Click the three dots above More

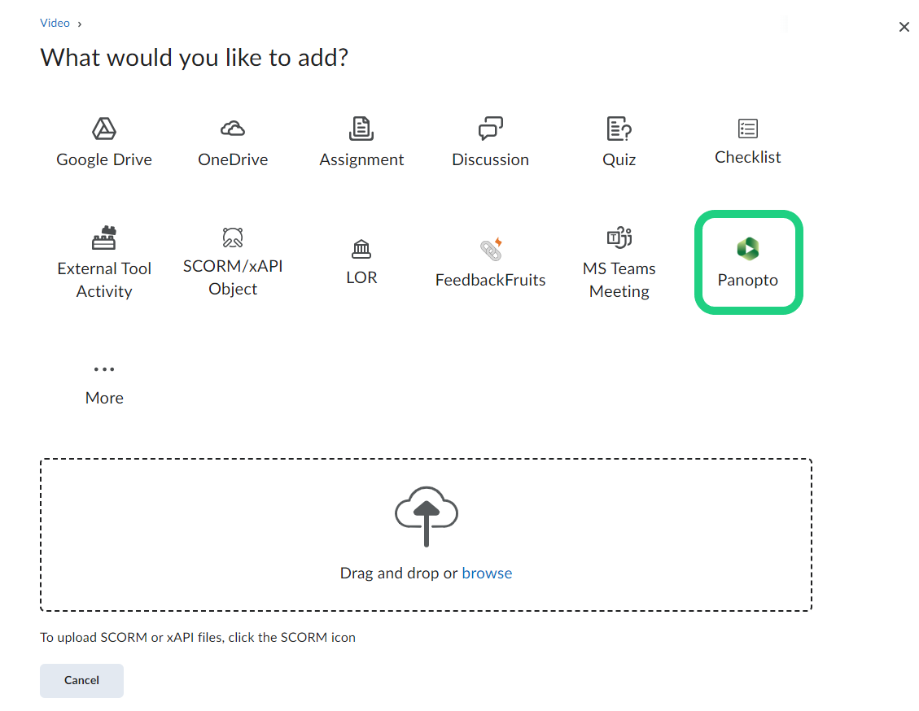104,369
